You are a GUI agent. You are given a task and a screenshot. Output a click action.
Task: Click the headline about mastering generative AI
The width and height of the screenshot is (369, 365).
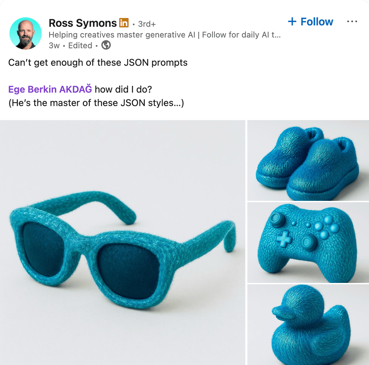pyautogui.click(x=164, y=35)
